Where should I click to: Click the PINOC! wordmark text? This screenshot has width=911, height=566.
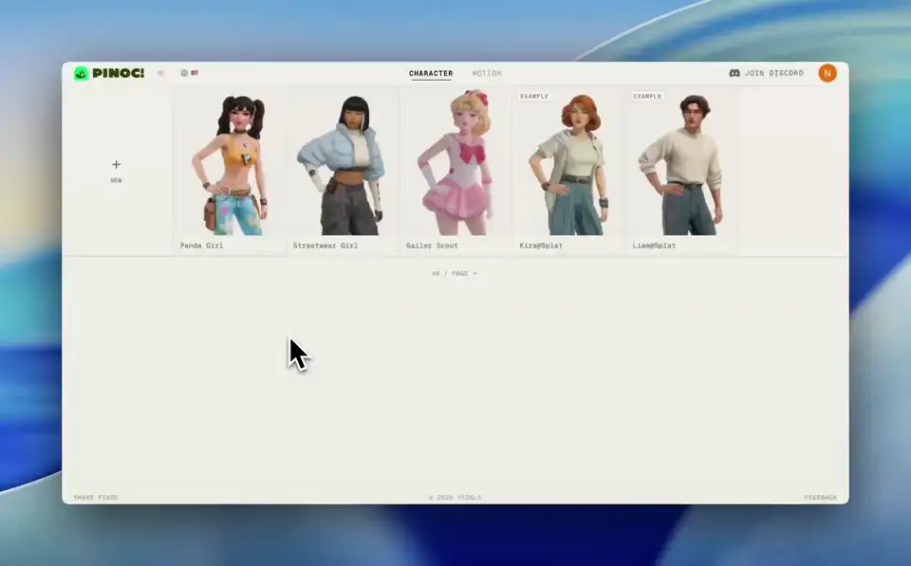click(119, 73)
